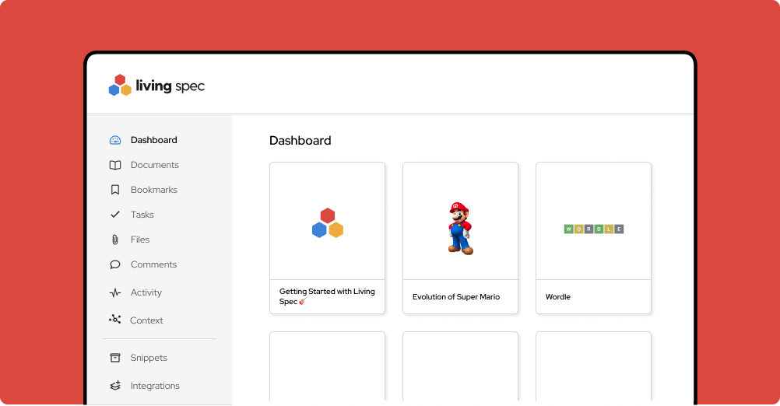Viewport: 780px width, 406px height.
Task: Open the Getting Started with Living Spec title
Action: click(327, 296)
